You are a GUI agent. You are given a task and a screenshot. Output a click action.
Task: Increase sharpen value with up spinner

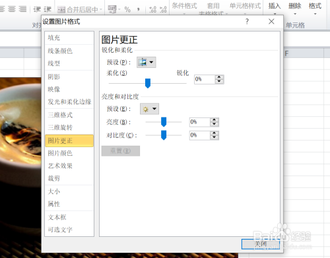(x=219, y=77)
